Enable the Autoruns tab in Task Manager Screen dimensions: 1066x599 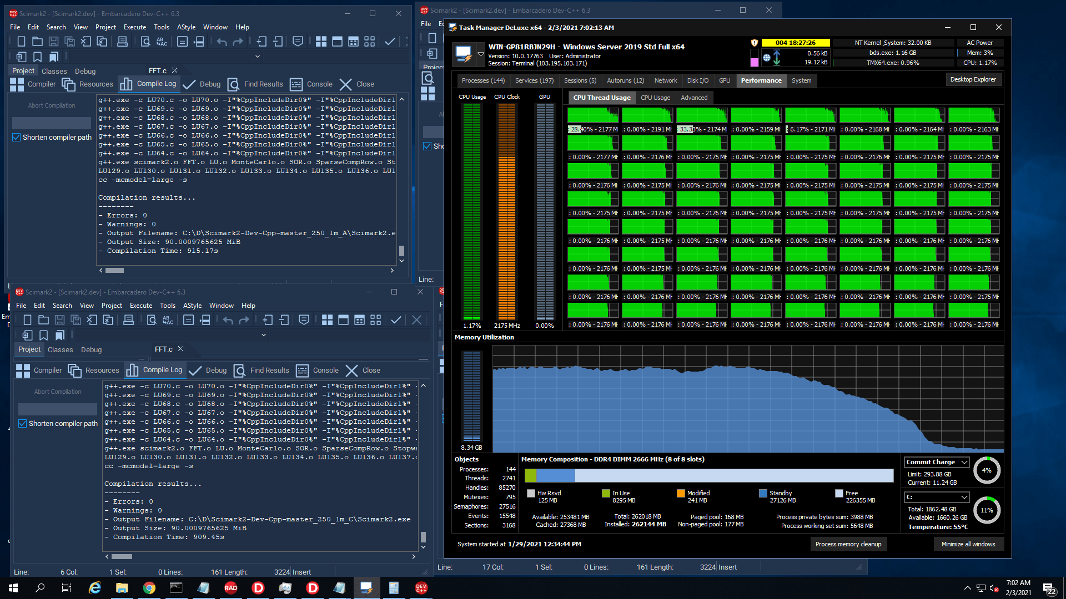(627, 80)
